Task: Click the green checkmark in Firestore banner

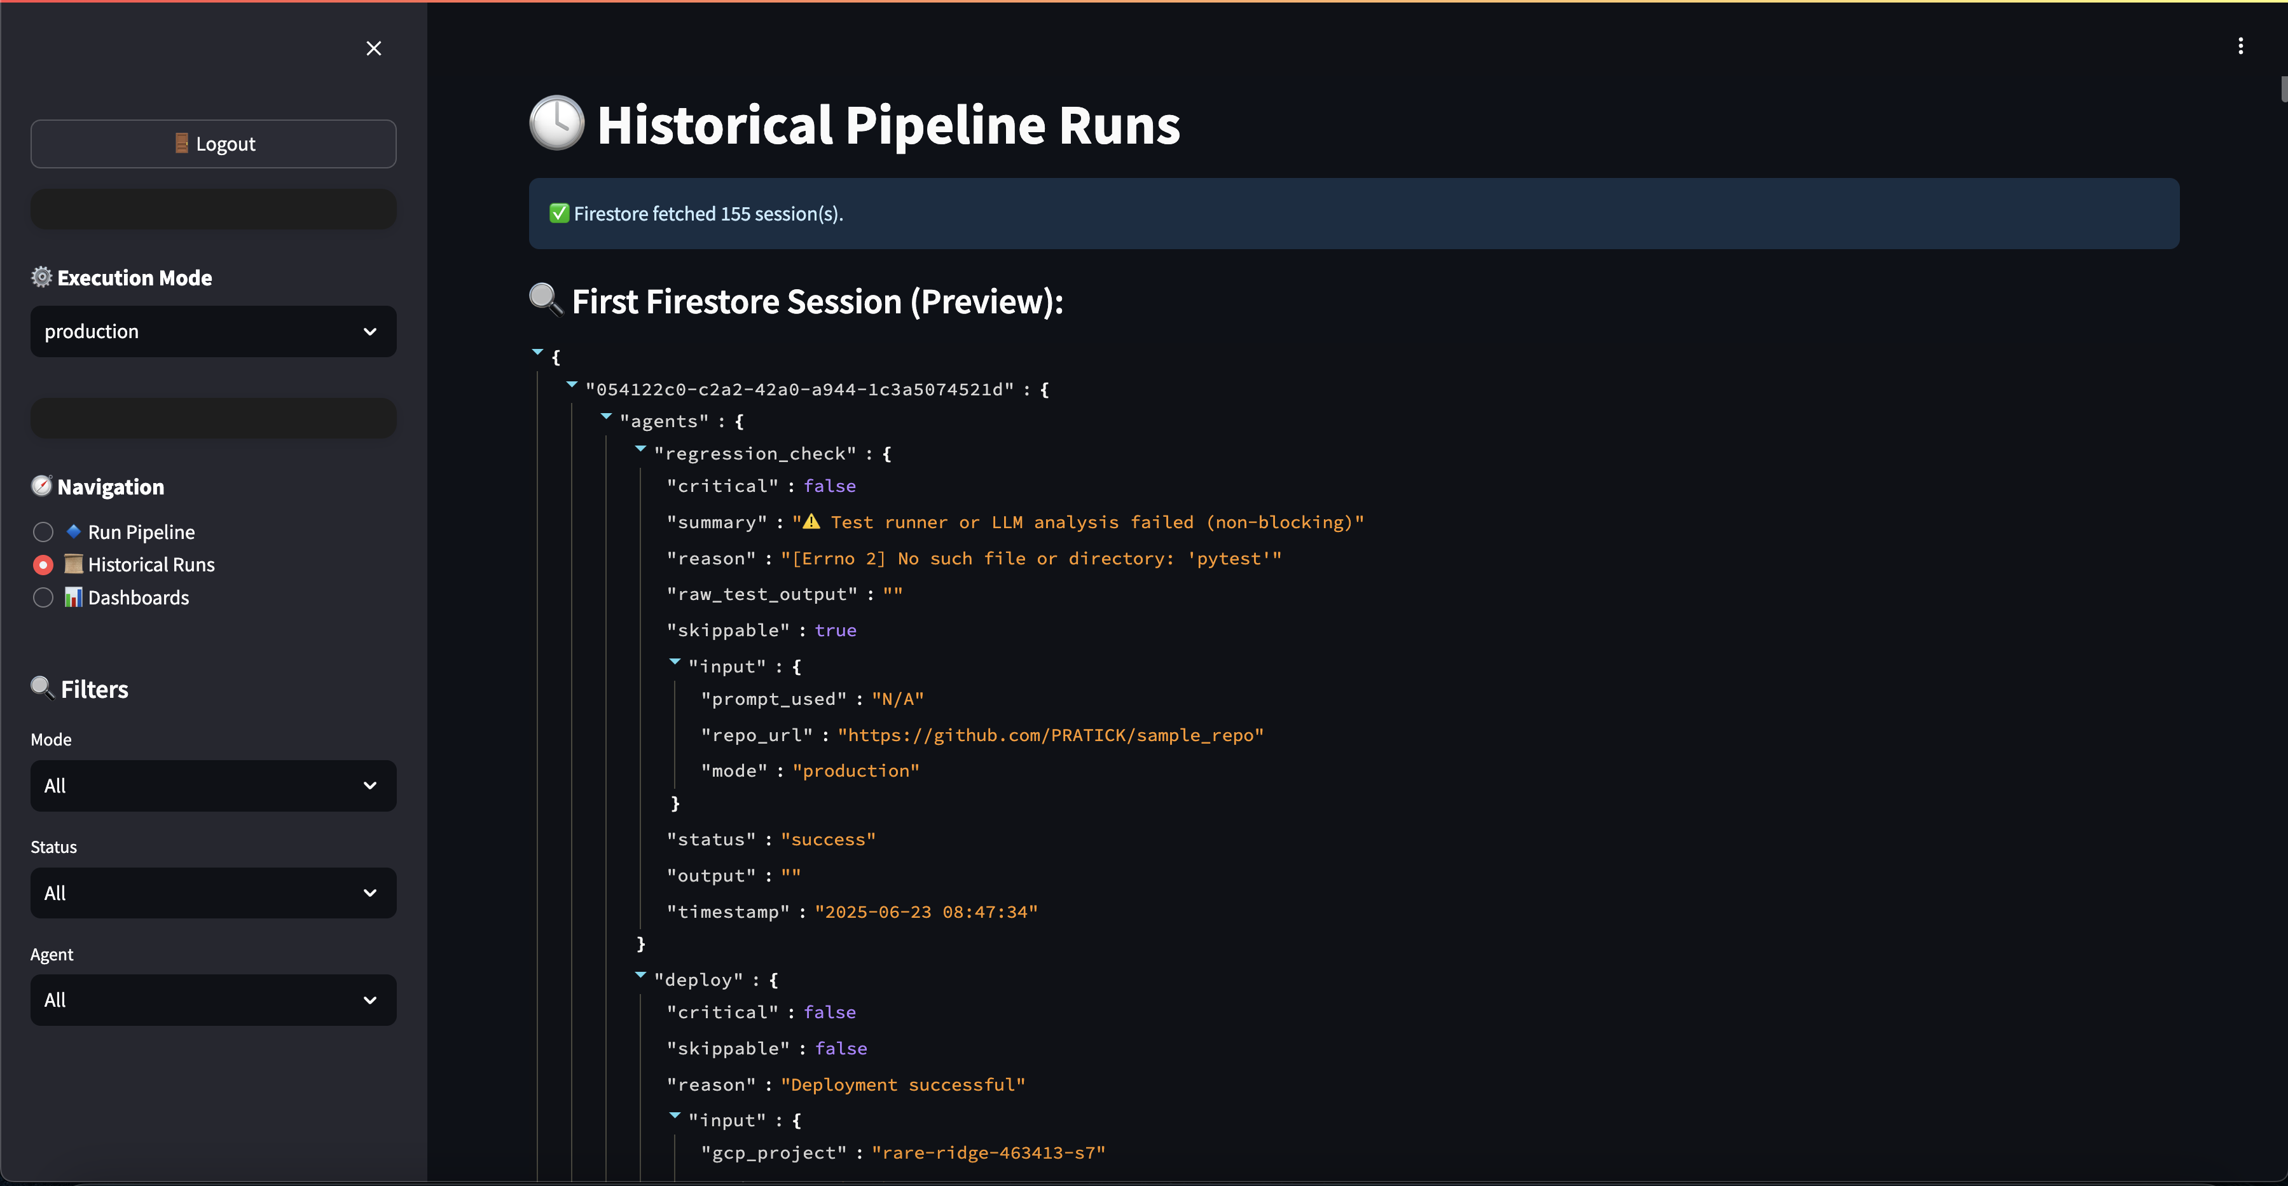Action: coord(559,213)
